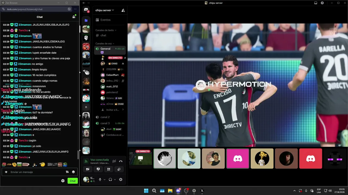
Task: Open Windows Start menu
Action: pyautogui.click(x=146, y=191)
